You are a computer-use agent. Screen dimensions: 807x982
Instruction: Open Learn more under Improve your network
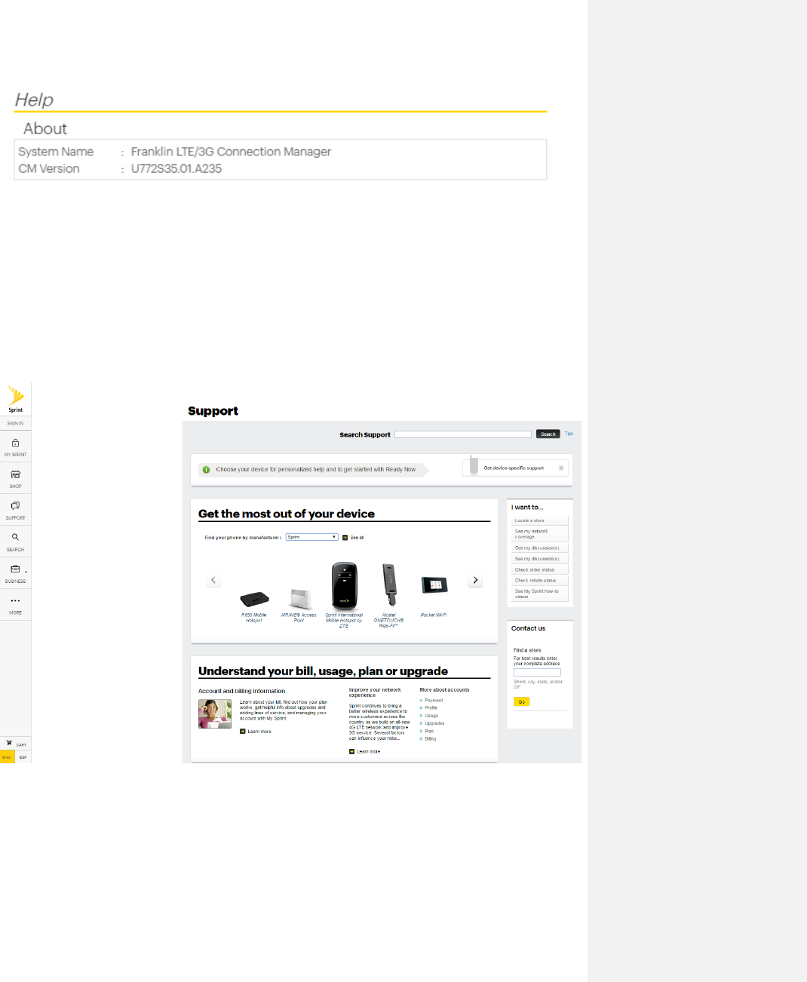tap(369, 751)
